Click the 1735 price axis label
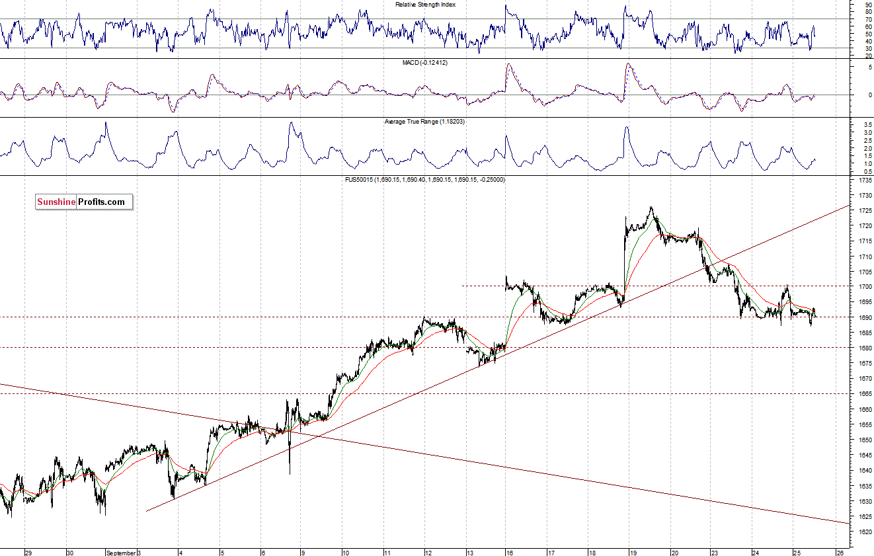874x556 pixels. [x=865, y=180]
